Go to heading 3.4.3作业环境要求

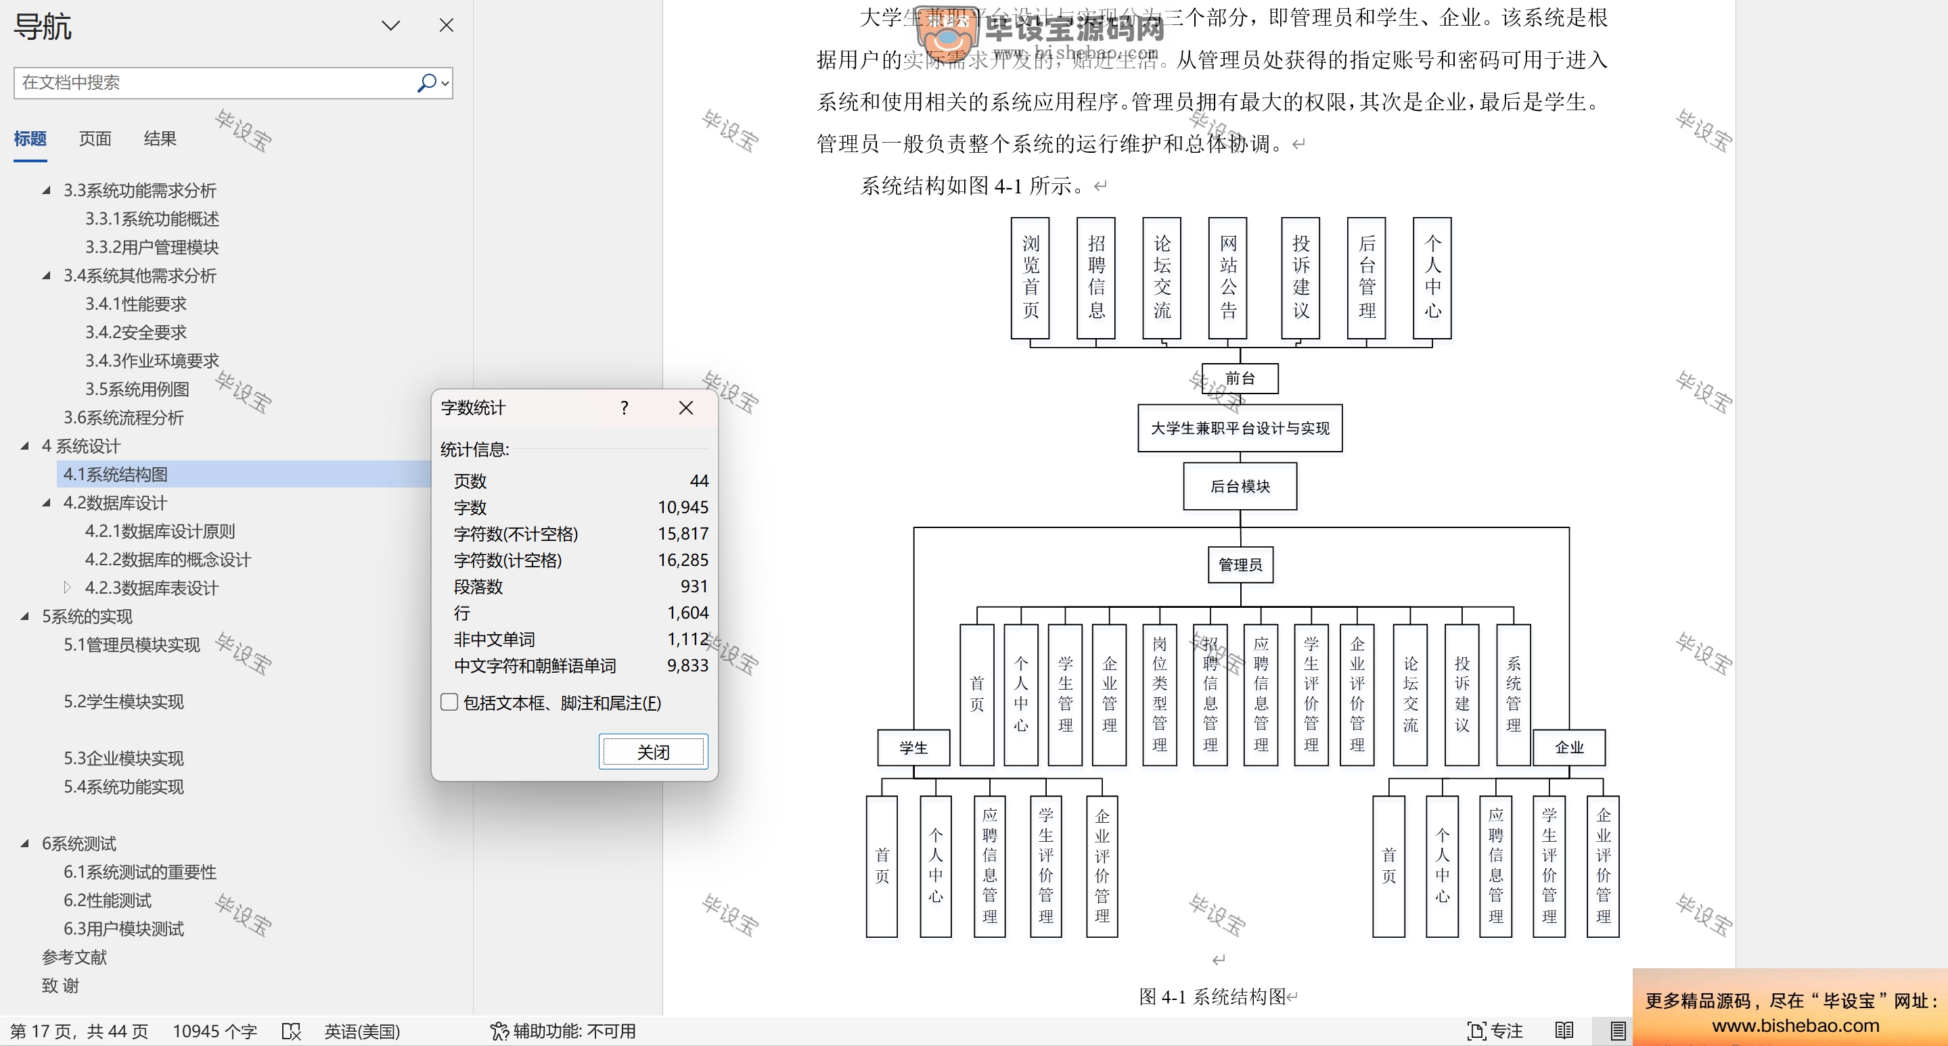[x=152, y=360]
